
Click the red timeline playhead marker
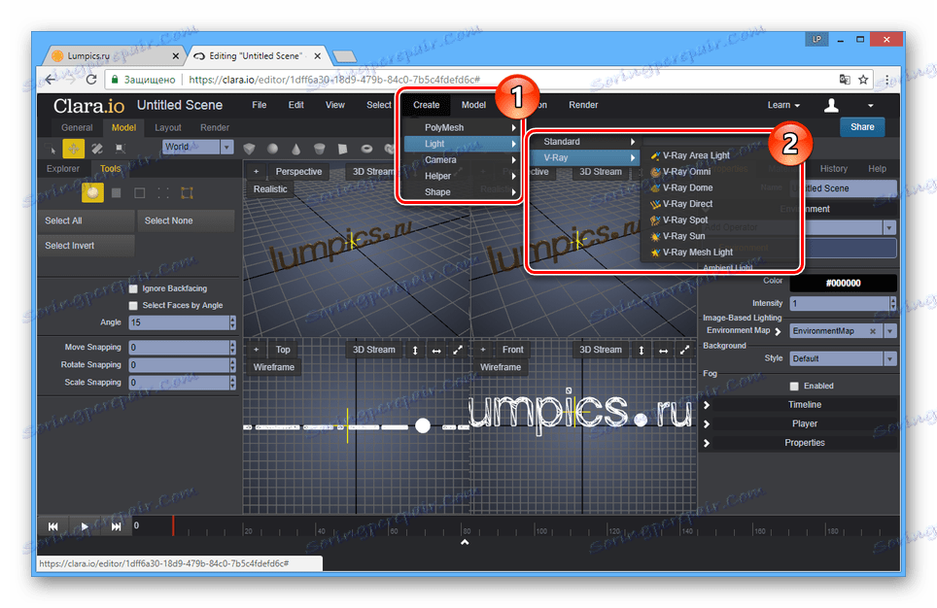click(x=173, y=525)
